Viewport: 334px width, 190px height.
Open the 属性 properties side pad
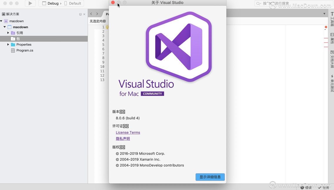(x=332, y=38)
